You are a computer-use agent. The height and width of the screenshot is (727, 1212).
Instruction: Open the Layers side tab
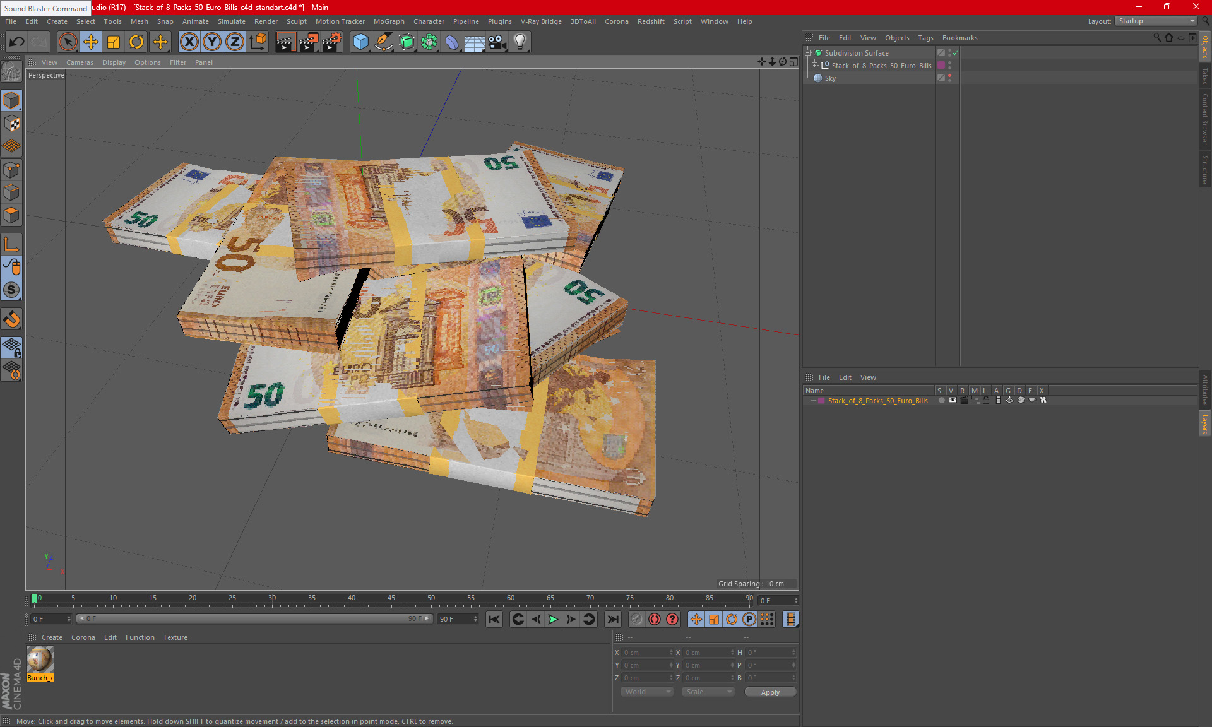(1205, 424)
